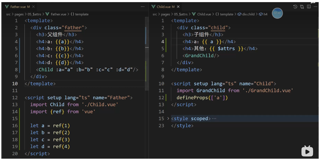Click Vue icon in Child.vue breadcrumb
The width and height of the screenshot is (320, 160).
[x=194, y=14]
